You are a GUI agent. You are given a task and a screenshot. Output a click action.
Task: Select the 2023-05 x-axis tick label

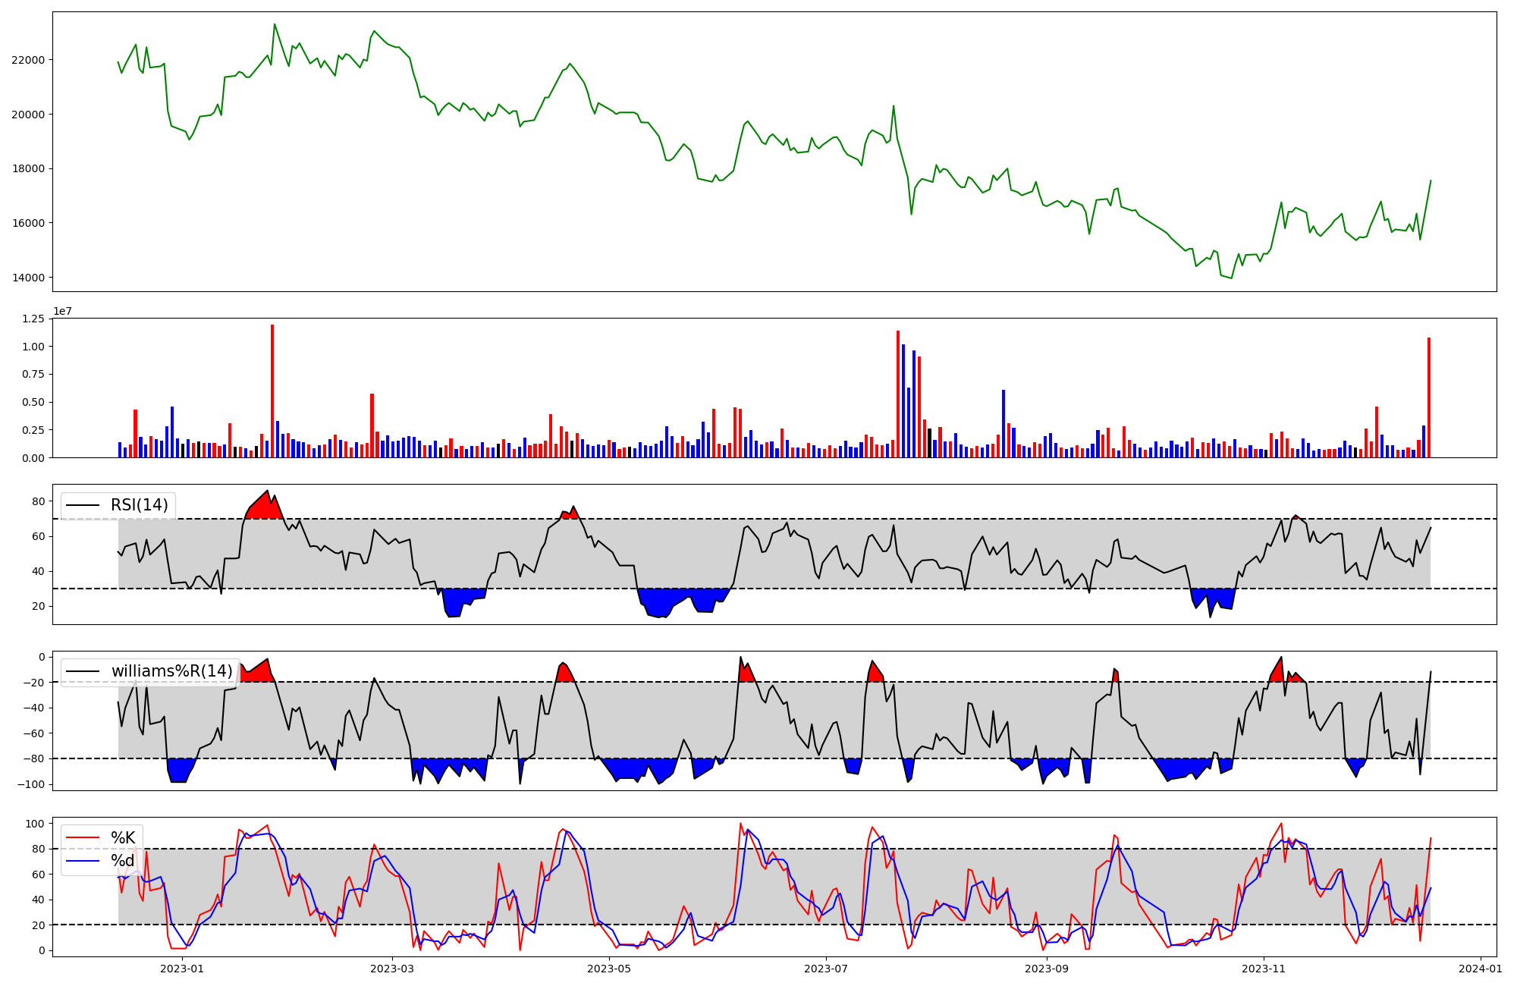click(x=609, y=969)
